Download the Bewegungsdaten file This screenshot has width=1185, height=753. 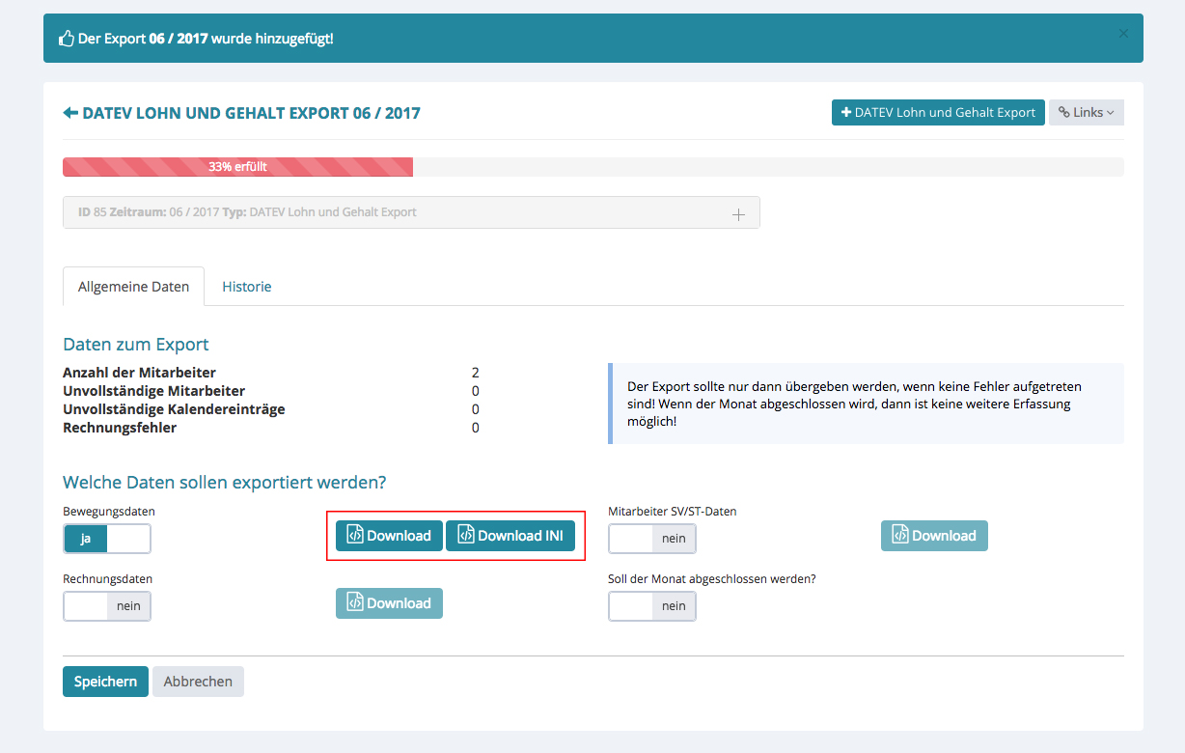pos(389,536)
